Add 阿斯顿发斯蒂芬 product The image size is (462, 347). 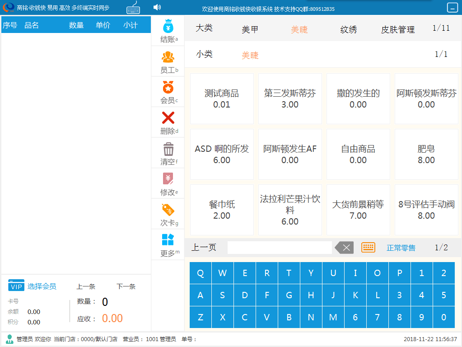pos(426,99)
